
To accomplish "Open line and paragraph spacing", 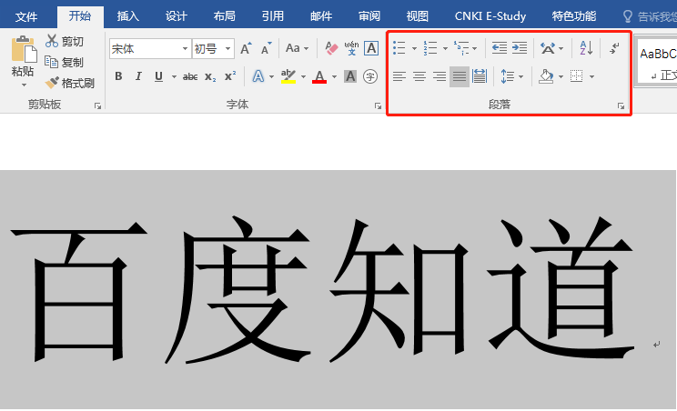I will [508, 76].
